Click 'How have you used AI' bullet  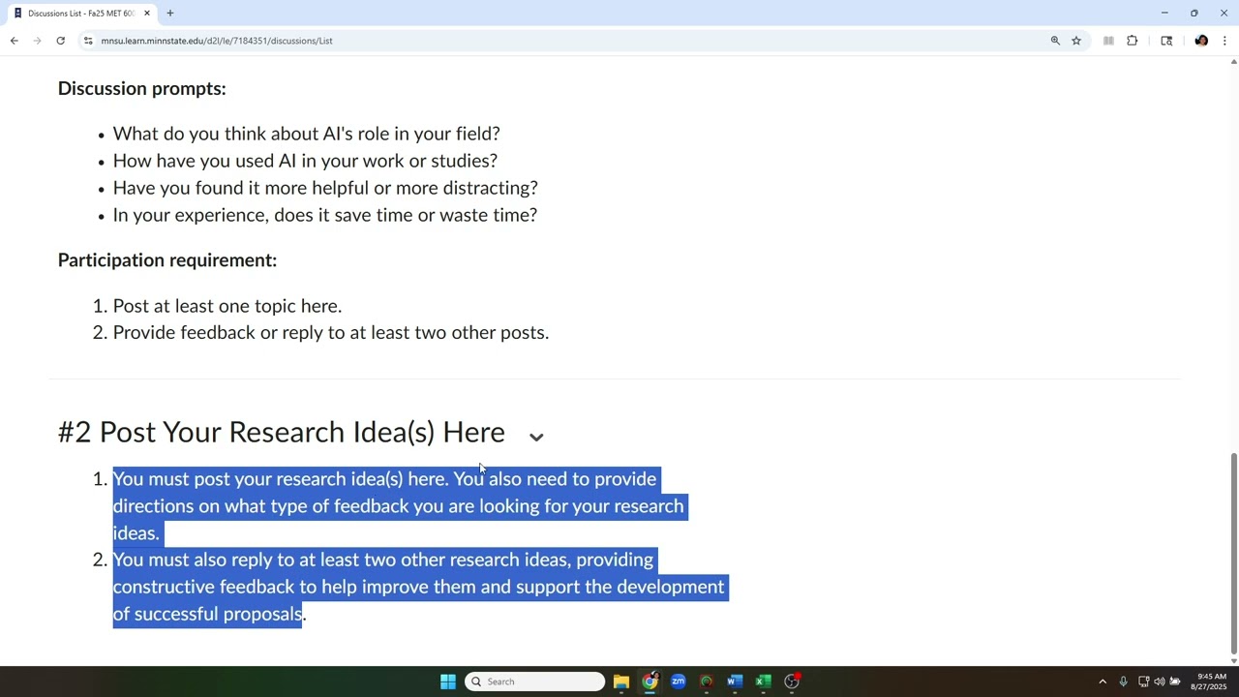(x=305, y=161)
